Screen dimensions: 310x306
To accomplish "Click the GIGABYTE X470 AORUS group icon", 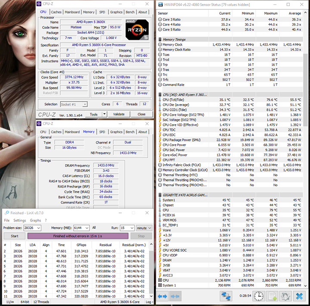I will pyautogui.click(x=160, y=195).
